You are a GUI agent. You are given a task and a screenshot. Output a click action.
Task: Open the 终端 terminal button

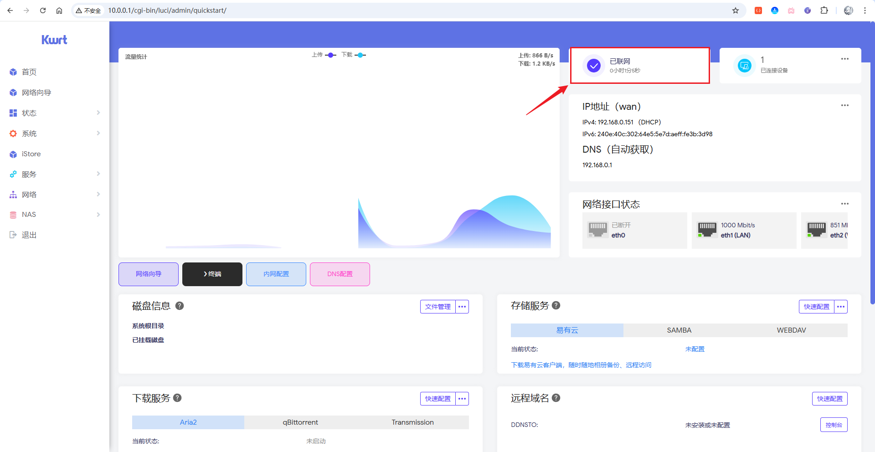click(x=212, y=274)
